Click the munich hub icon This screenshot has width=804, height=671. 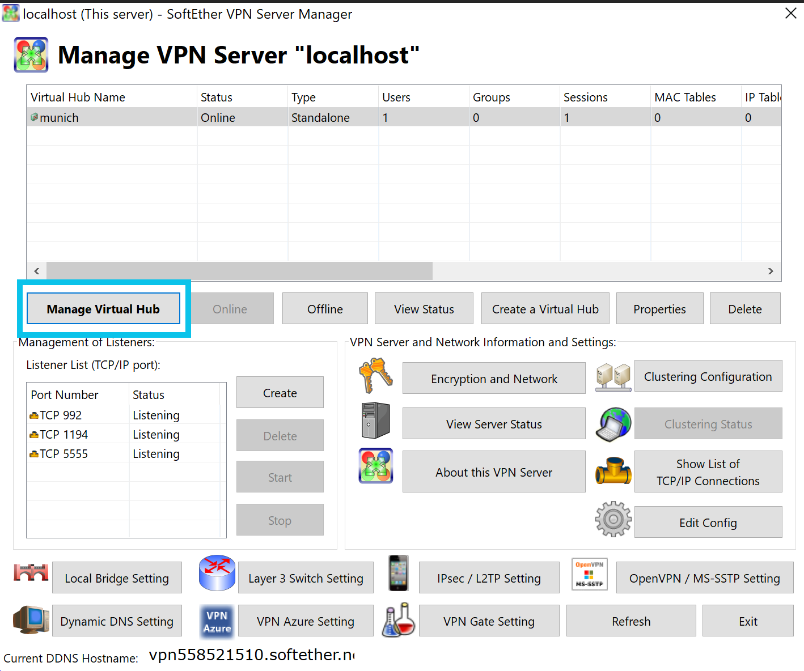tap(34, 117)
